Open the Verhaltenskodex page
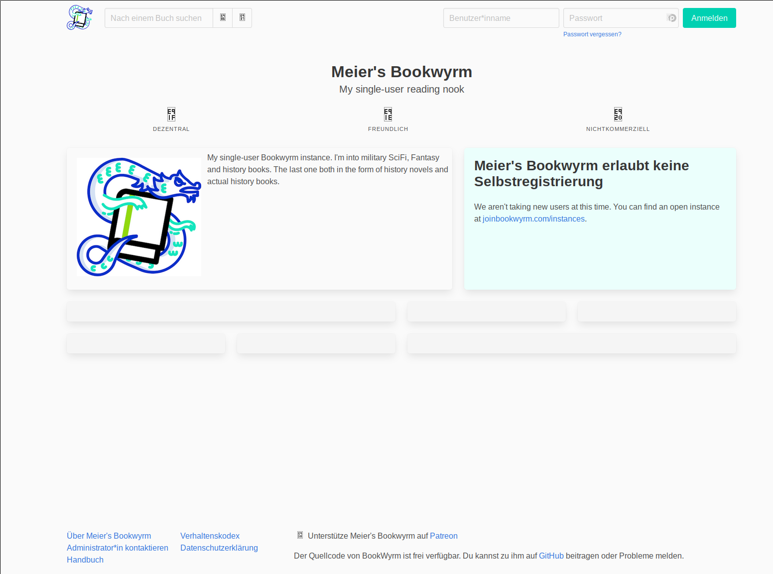This screenshot has height=574, width=773. (x=210, y=536)
